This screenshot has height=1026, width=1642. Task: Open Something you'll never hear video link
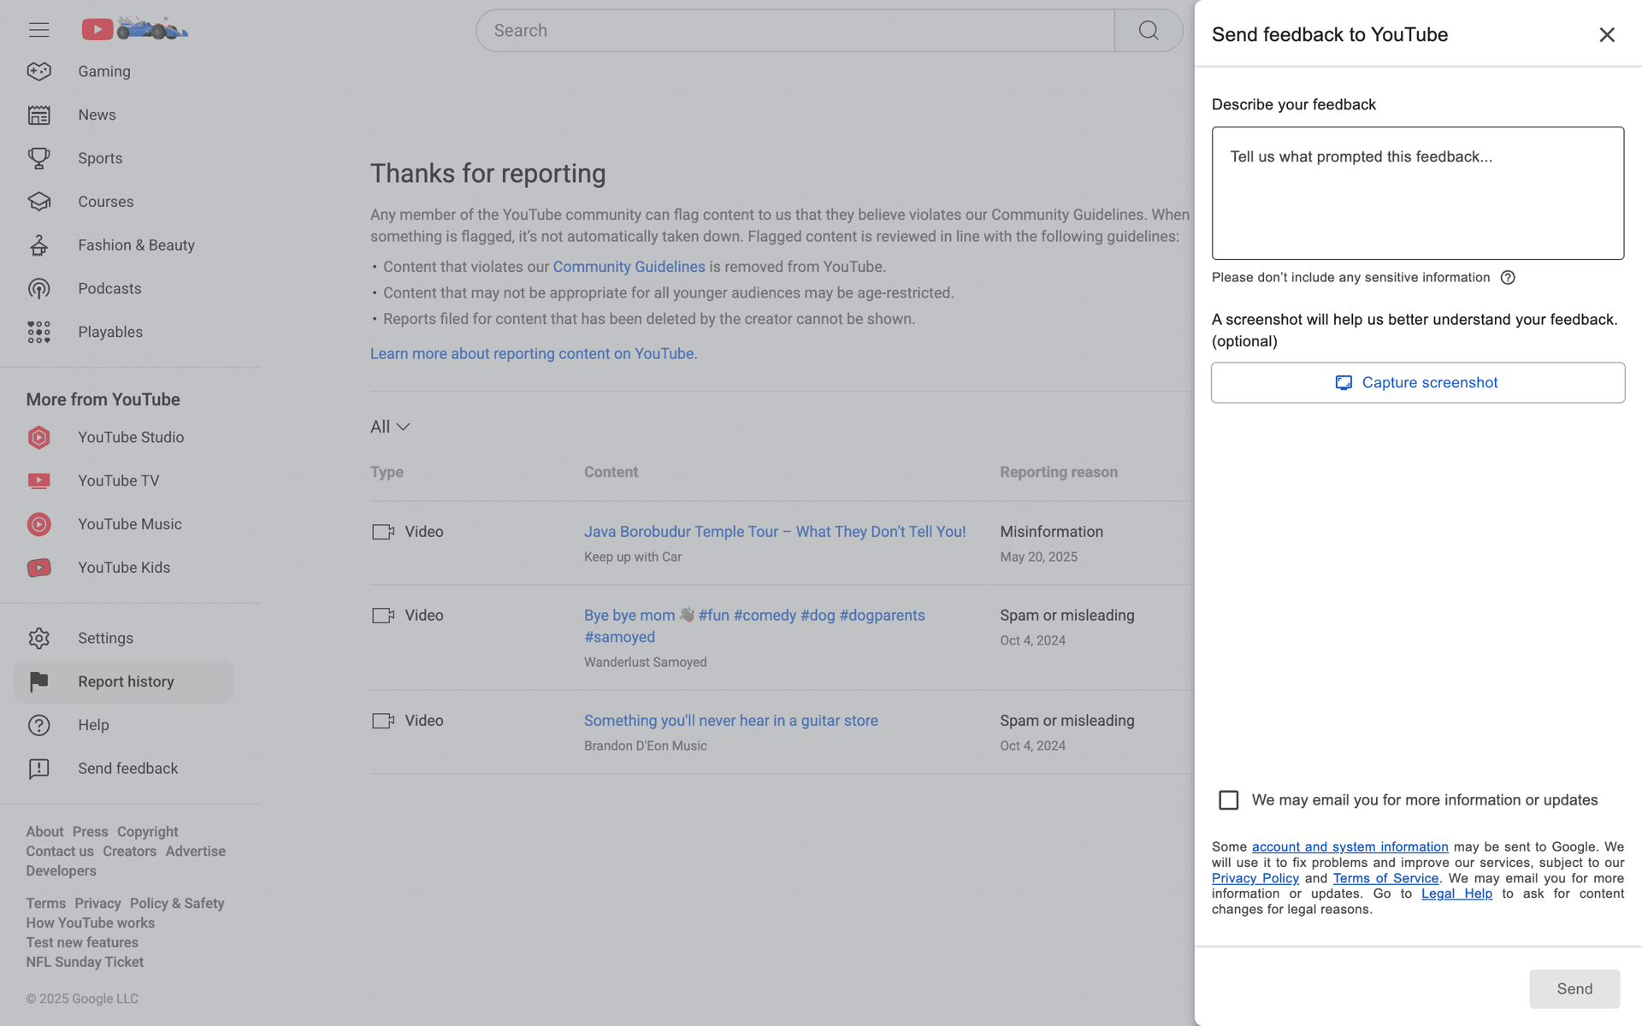click(731, 721)
